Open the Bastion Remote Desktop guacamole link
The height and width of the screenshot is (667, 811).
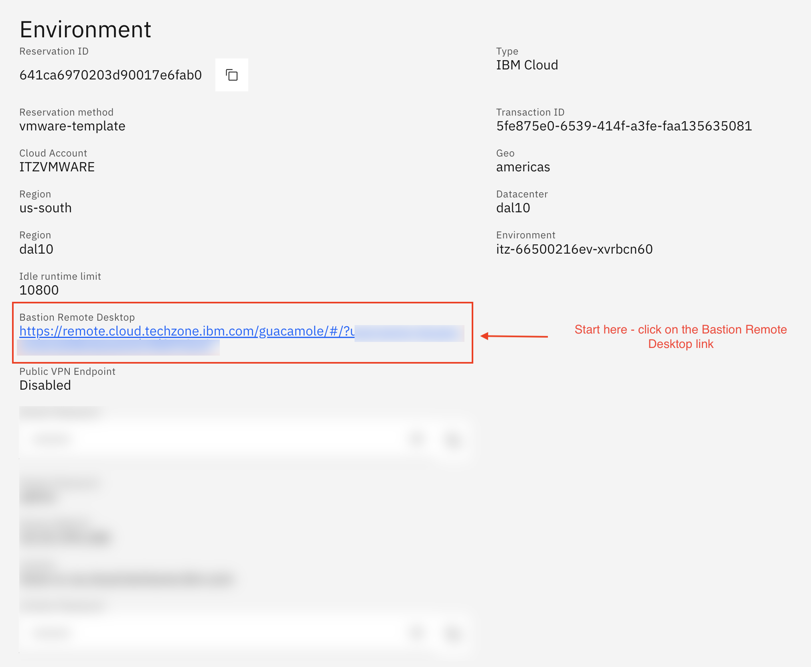(187, 331)
